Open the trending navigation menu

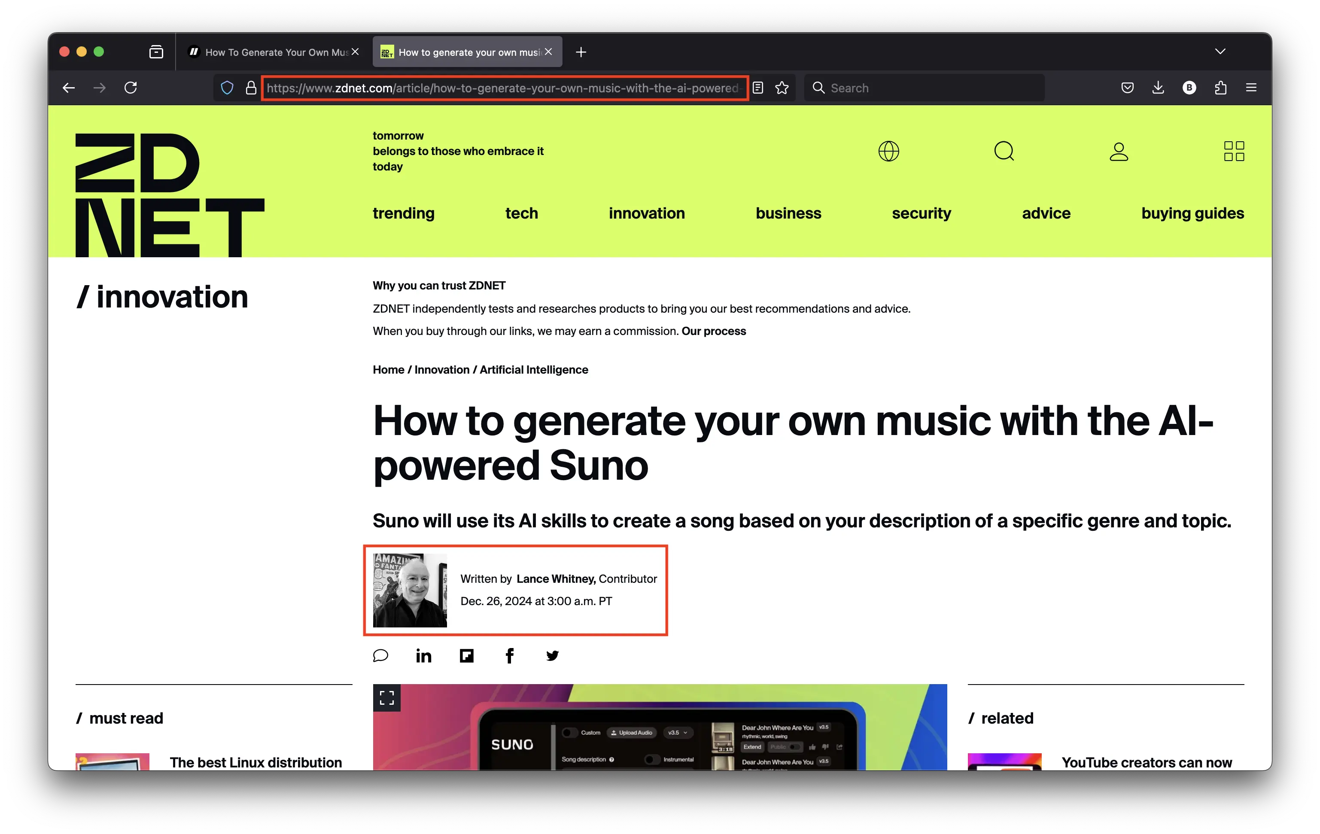pos(404,213)
